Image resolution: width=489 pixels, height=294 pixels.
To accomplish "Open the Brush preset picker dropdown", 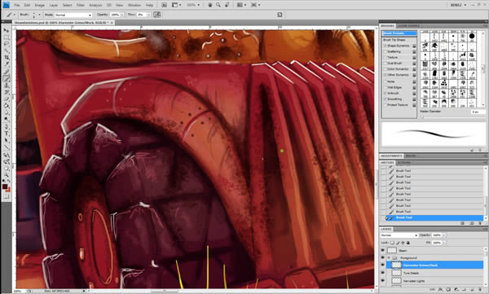I will point(39,15).
